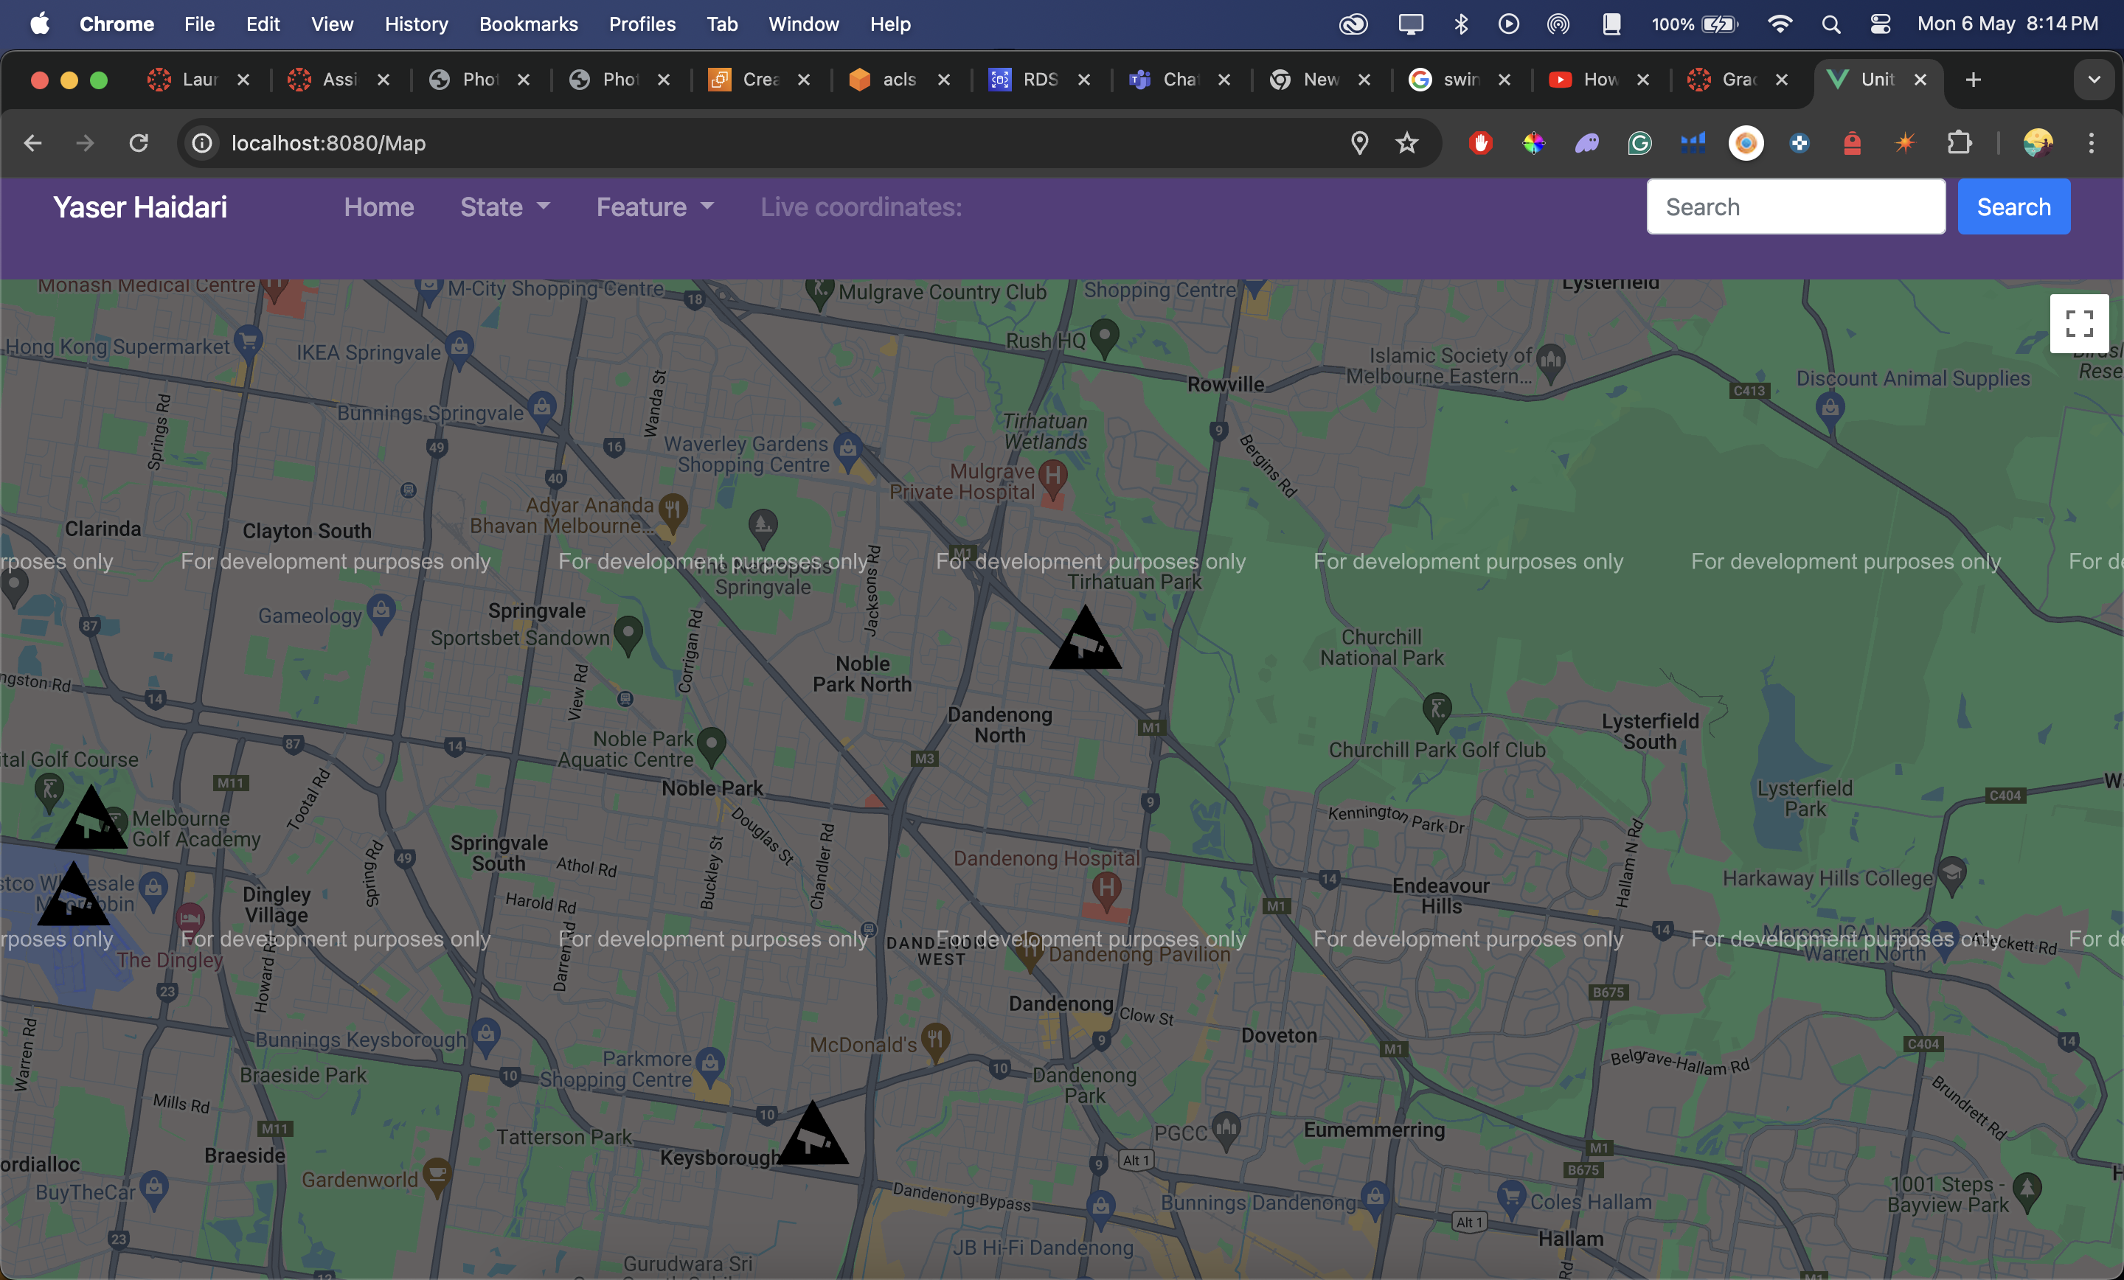Expand the State dropdown menu

pos(505,207)
